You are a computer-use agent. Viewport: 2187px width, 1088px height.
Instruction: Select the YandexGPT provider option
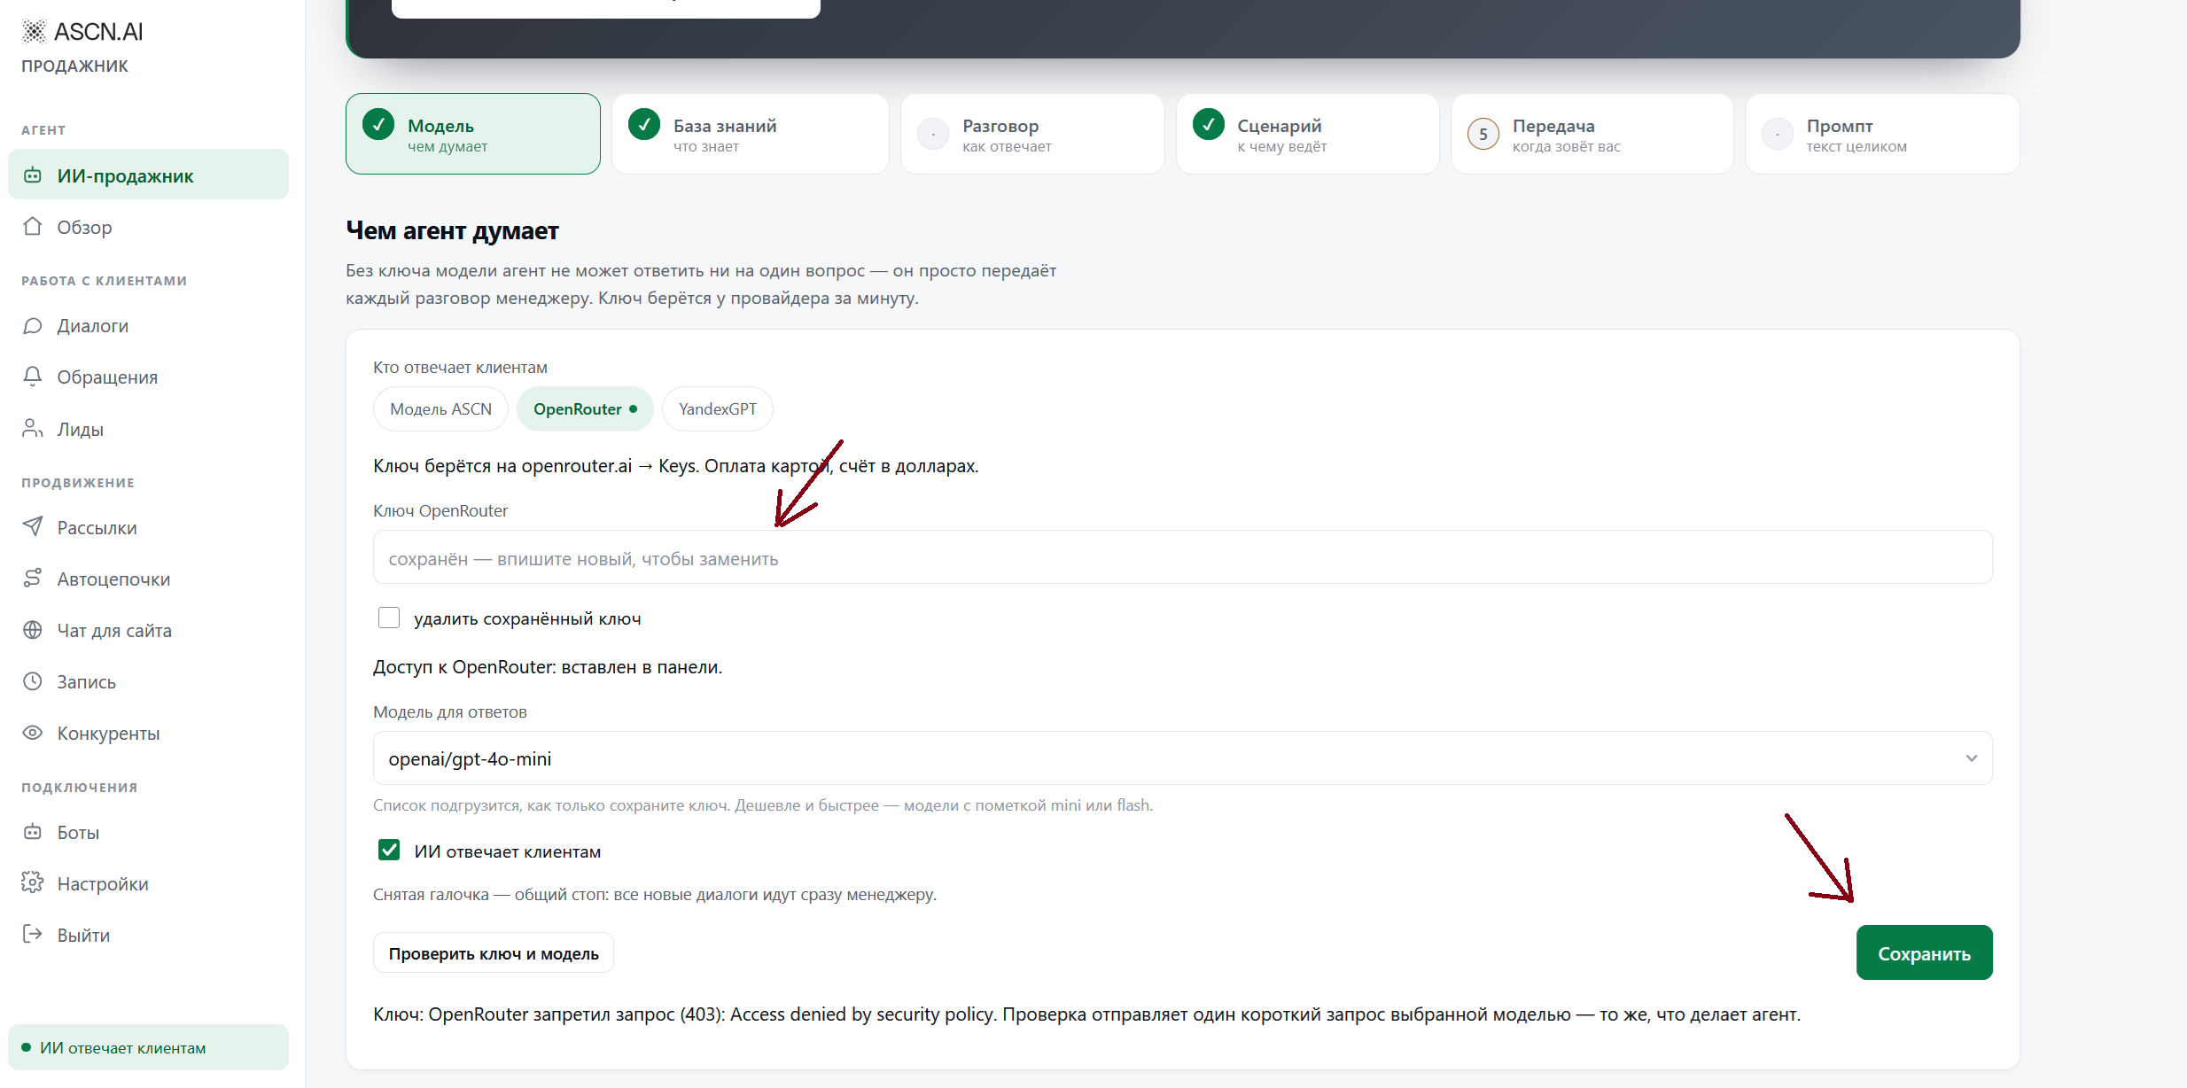(718, 409)
